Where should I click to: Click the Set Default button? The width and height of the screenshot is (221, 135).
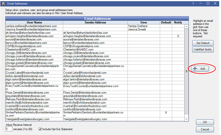203,43
